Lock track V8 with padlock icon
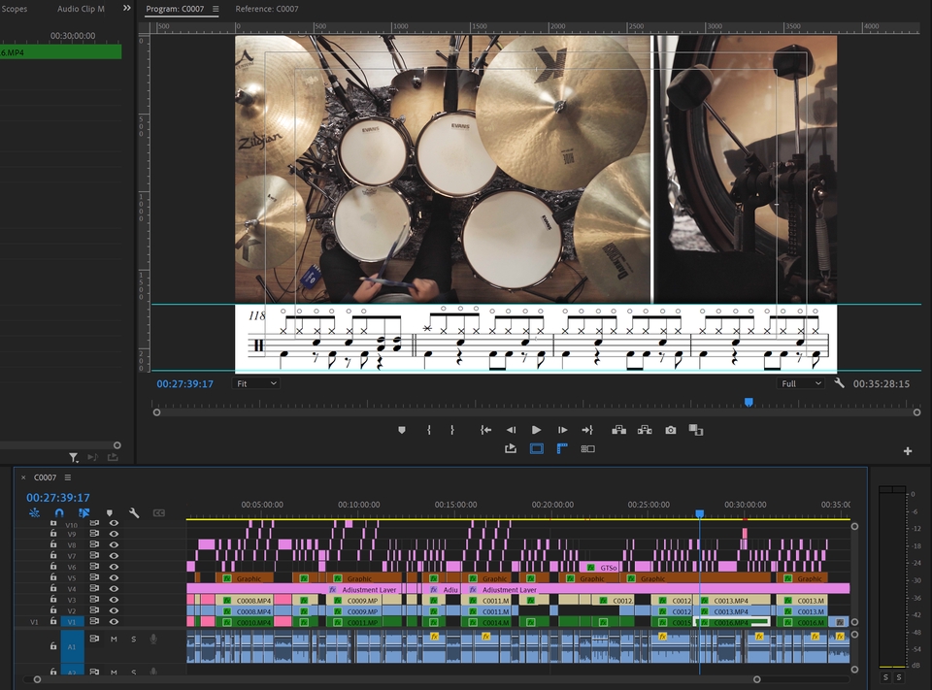Image resolution: width=932 pixels, height=690 pixels. click(52, 544)
